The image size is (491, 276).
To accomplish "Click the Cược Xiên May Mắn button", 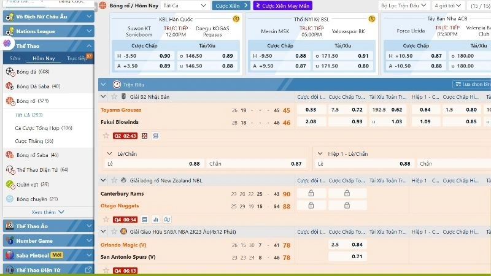I will (x=282, y=6).
